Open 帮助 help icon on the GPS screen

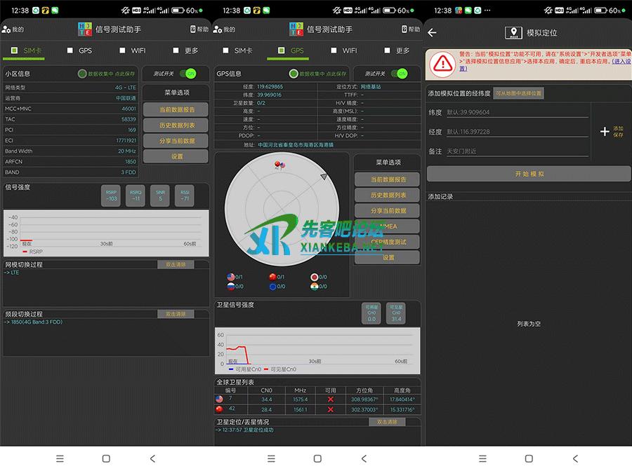[404, 29]
